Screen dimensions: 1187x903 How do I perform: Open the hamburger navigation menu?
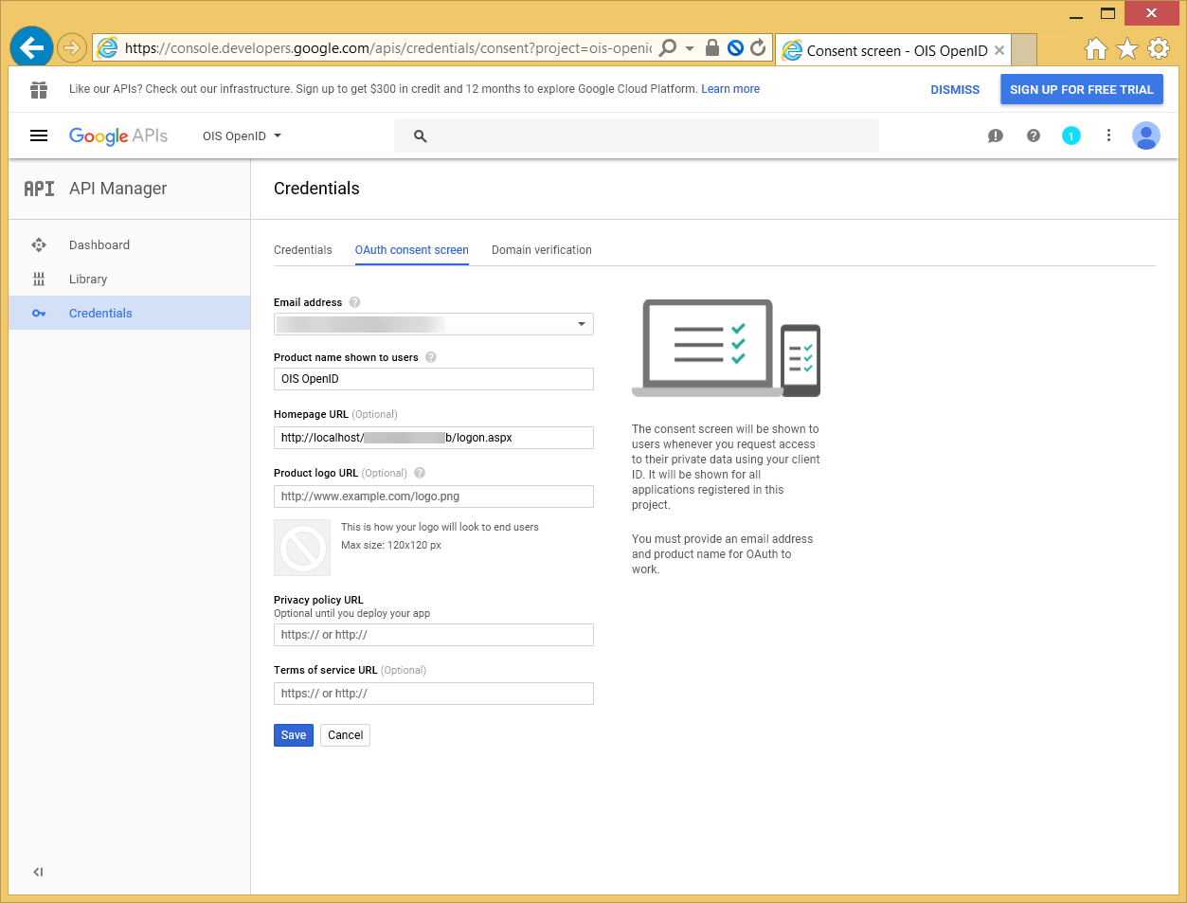39,135
